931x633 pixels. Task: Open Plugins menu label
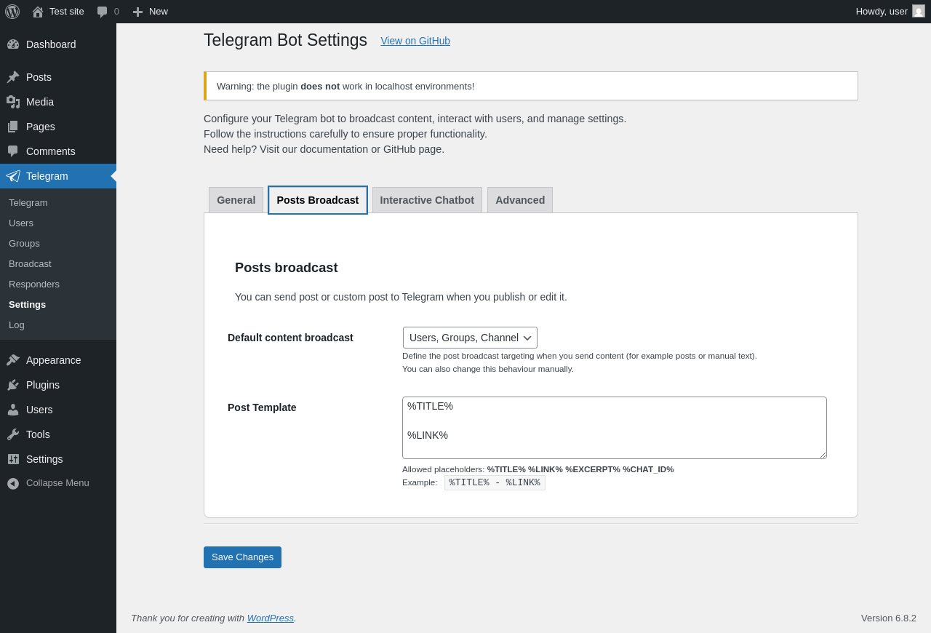tap(43, 385)
